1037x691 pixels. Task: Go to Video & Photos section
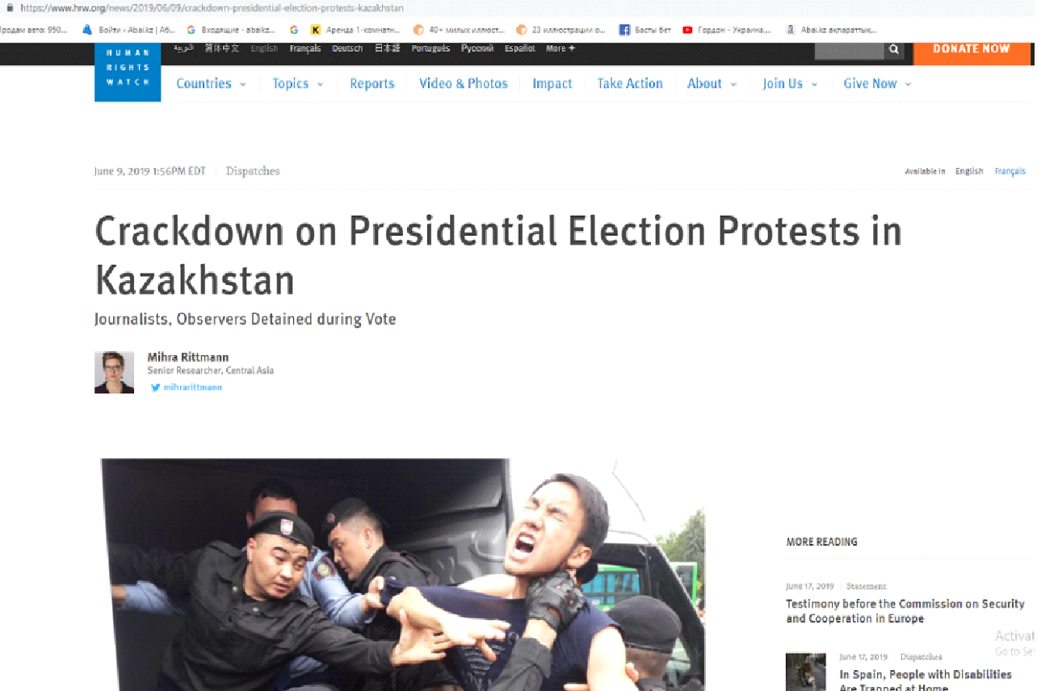[x=464, y=84]
